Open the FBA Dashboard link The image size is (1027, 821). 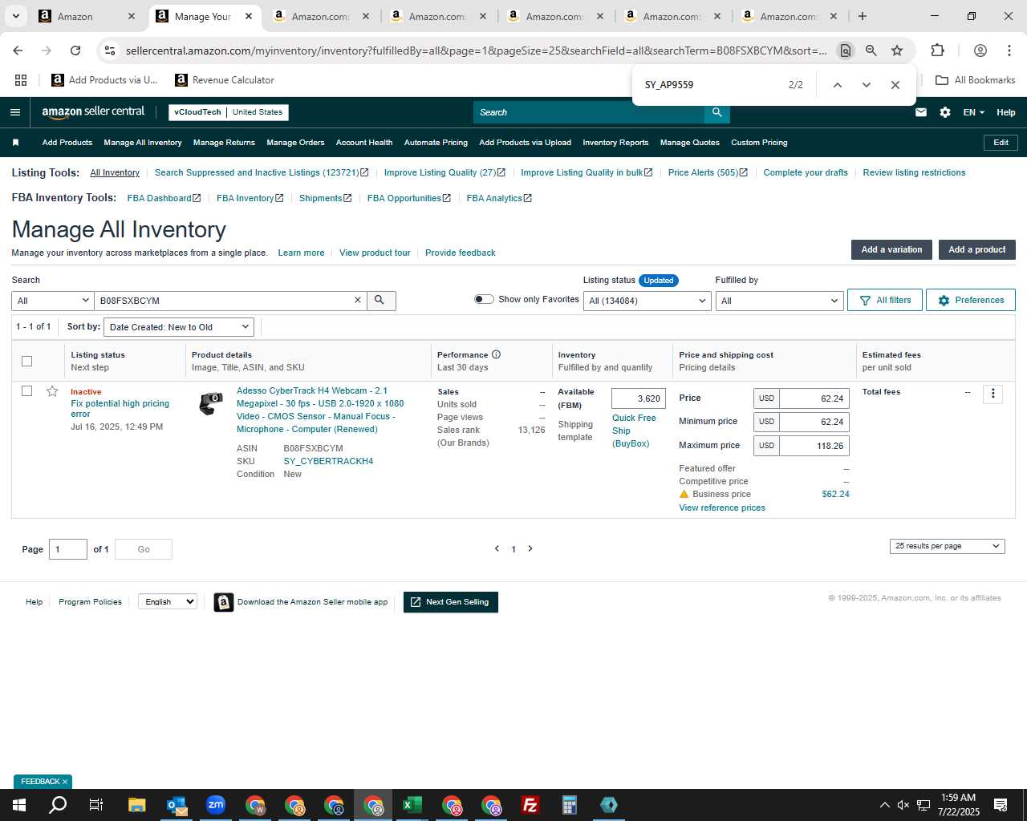coord(164,198)
